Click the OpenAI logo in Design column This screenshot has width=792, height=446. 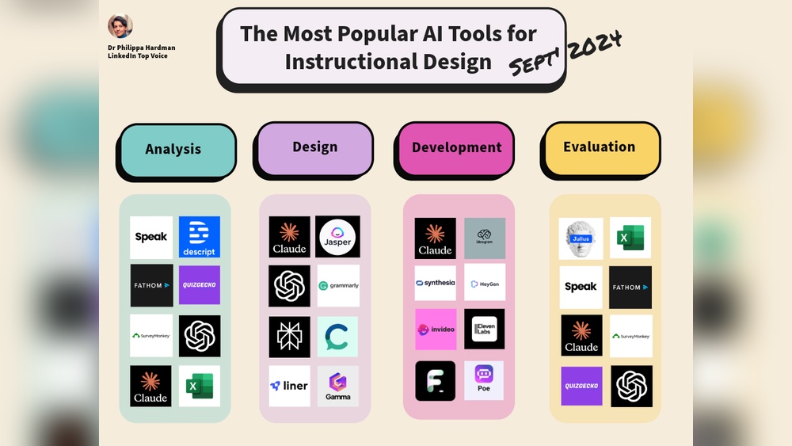pyautogui.click(x=289, y=286)
